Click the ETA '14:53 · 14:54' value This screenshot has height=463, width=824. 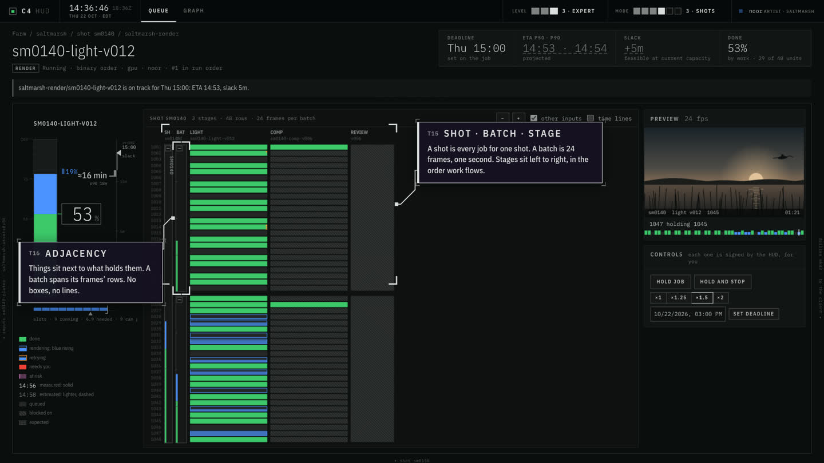565,49
